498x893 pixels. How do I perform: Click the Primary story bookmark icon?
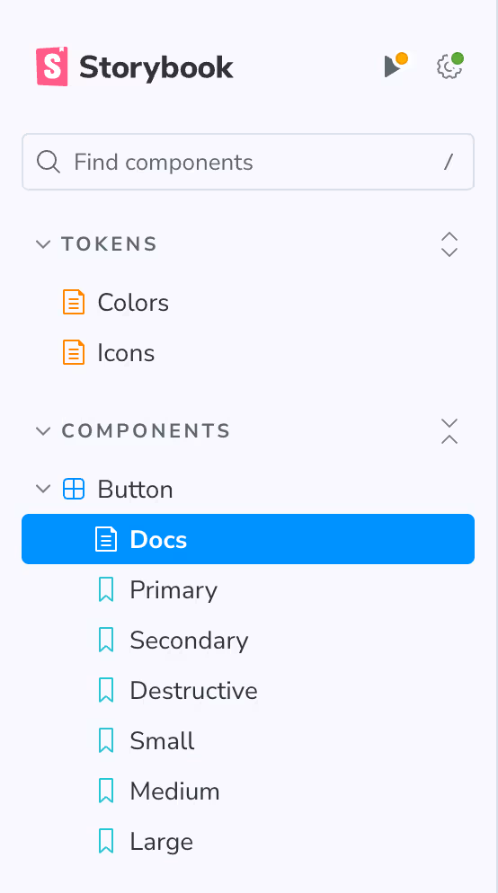(x=106, y=589)
